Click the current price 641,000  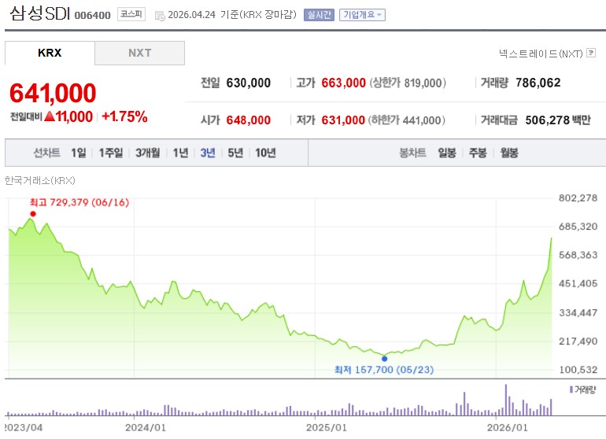(x=53, y=93)
